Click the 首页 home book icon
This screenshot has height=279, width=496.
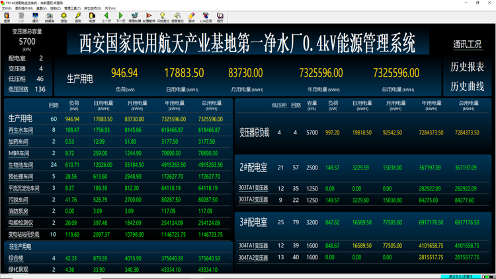[220, 17]
